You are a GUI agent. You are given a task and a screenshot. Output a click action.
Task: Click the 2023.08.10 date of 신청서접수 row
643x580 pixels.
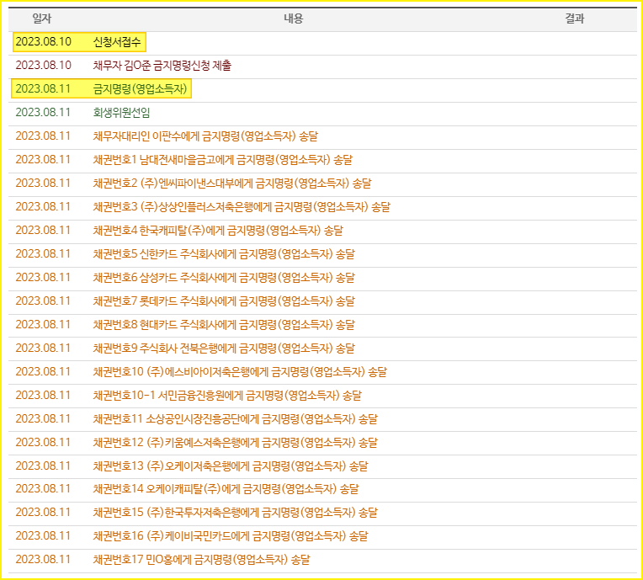pos(44,42)
